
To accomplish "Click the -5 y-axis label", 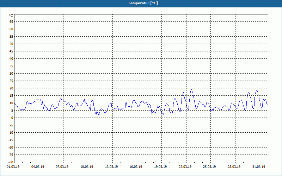I will (x=11, y=125).
